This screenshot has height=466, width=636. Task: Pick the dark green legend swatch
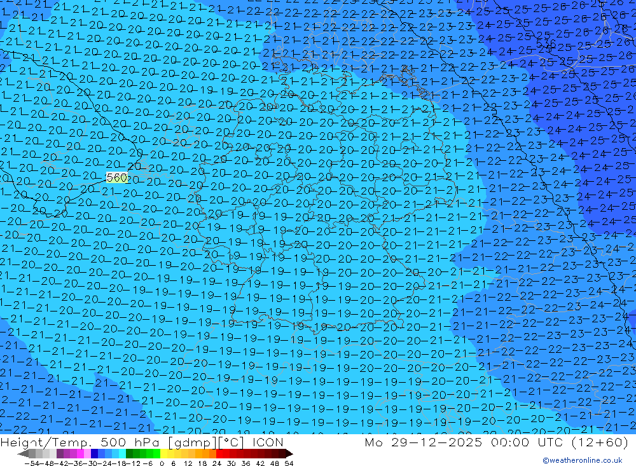click(129, 454)
